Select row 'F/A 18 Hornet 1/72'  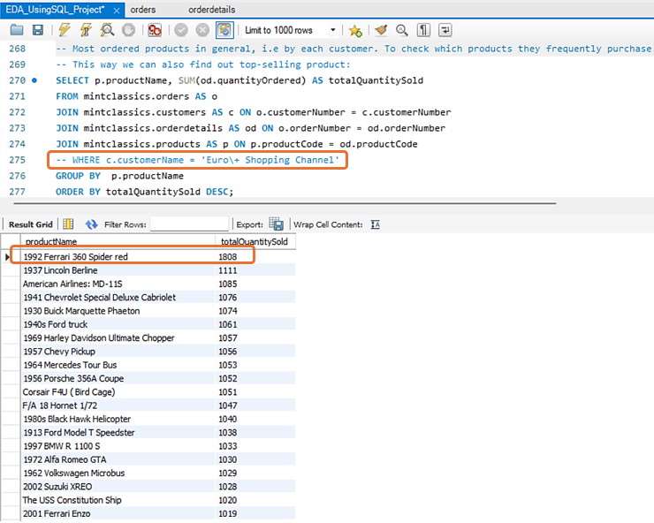click(158, 406)
